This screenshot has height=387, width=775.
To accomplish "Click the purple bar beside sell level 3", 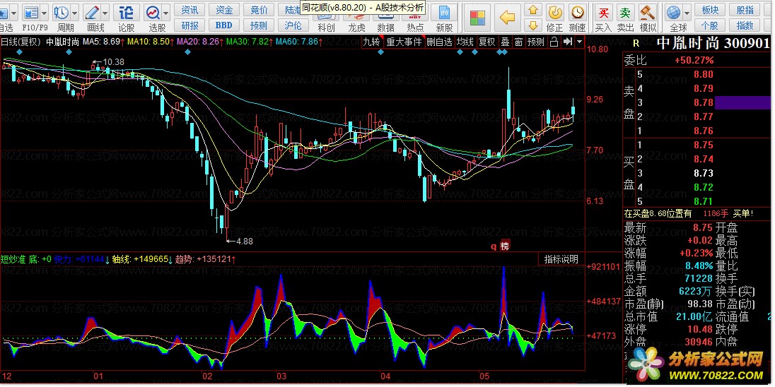I will 742,102.
